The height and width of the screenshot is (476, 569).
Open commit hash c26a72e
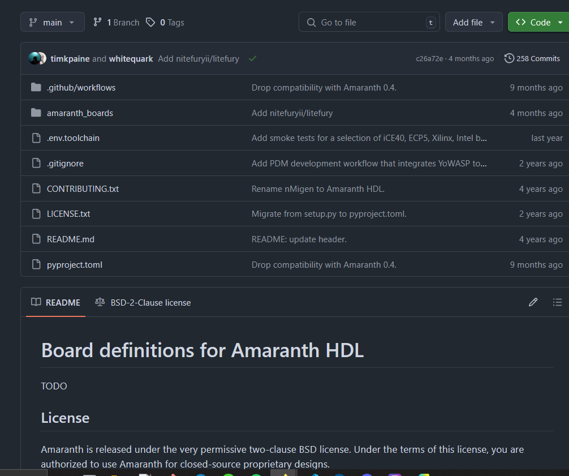[x=429, y=58]
